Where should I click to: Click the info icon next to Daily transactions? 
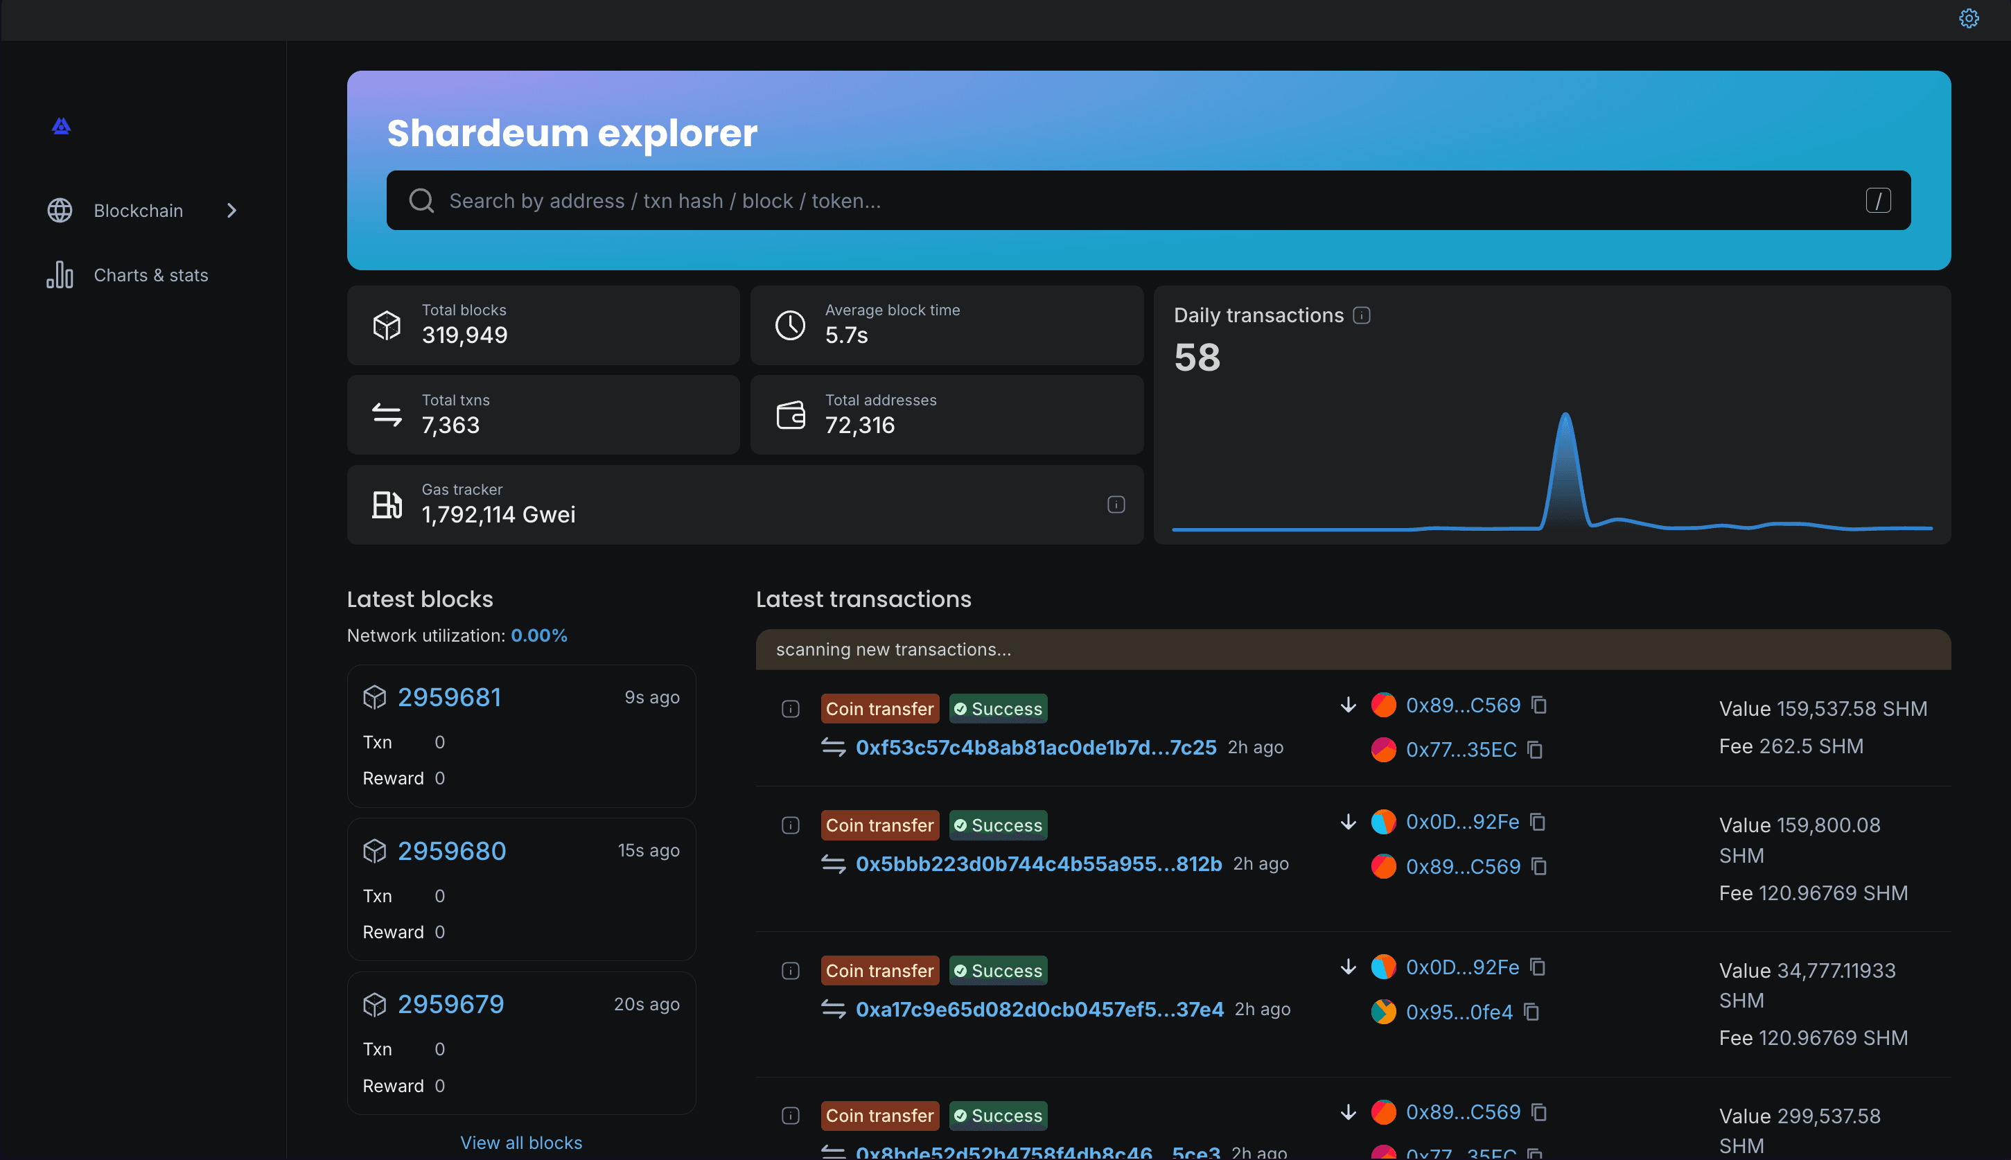coord(1362,315)
